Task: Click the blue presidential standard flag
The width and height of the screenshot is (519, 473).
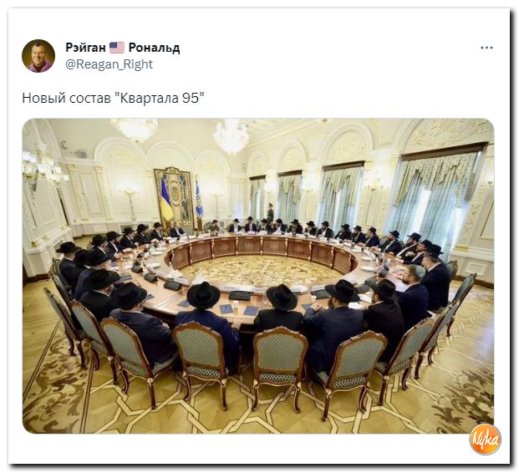Action: pos(199,201)
